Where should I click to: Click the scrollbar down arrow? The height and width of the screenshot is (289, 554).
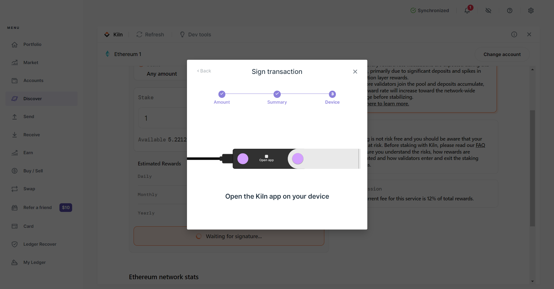pyautogui.click(x=532, y=281)
